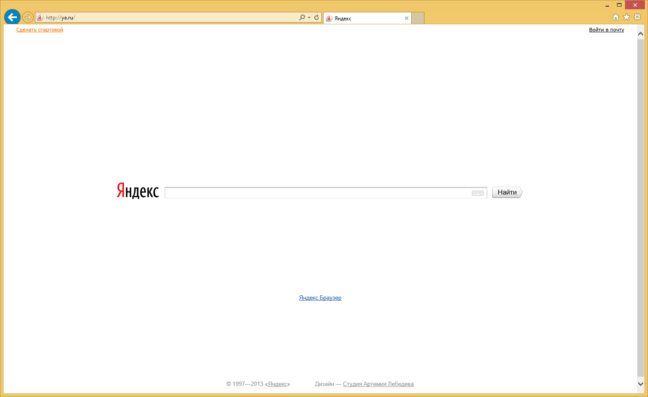
Task: Click the browser forward arrow button
Action: click(28, 17)
